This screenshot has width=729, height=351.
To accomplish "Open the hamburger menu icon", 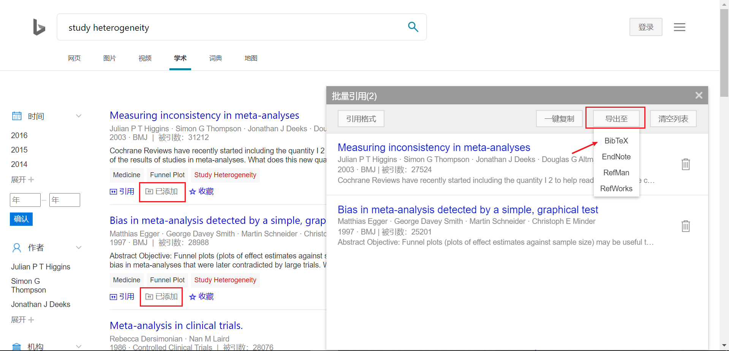I will (679, 27).
